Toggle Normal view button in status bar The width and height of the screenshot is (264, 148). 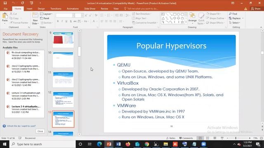click(x=200, y=138)
